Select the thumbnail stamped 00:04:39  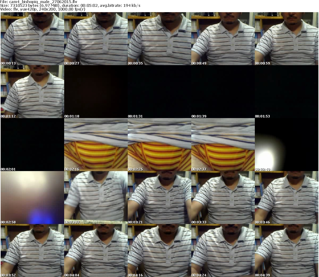pos(287,251)
